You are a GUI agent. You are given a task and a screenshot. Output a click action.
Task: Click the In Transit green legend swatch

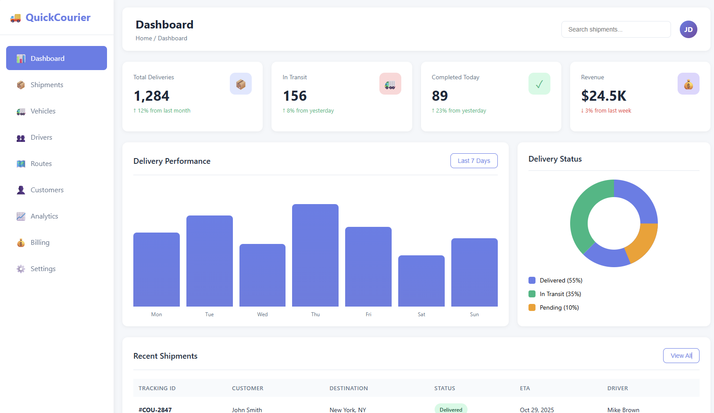532,294
